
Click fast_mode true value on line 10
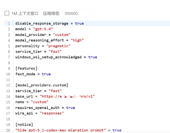[46, 74]
